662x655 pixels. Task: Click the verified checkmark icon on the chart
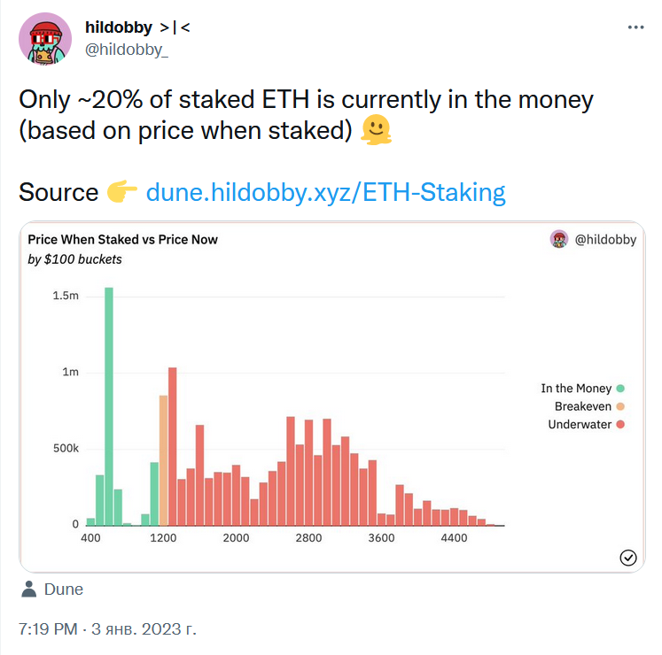[x=628, y=558]
